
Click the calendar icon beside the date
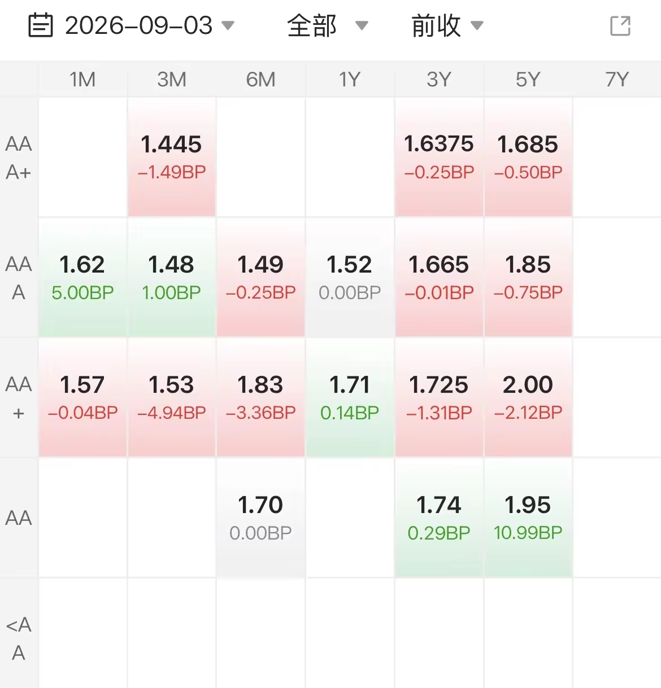[41, 26]
